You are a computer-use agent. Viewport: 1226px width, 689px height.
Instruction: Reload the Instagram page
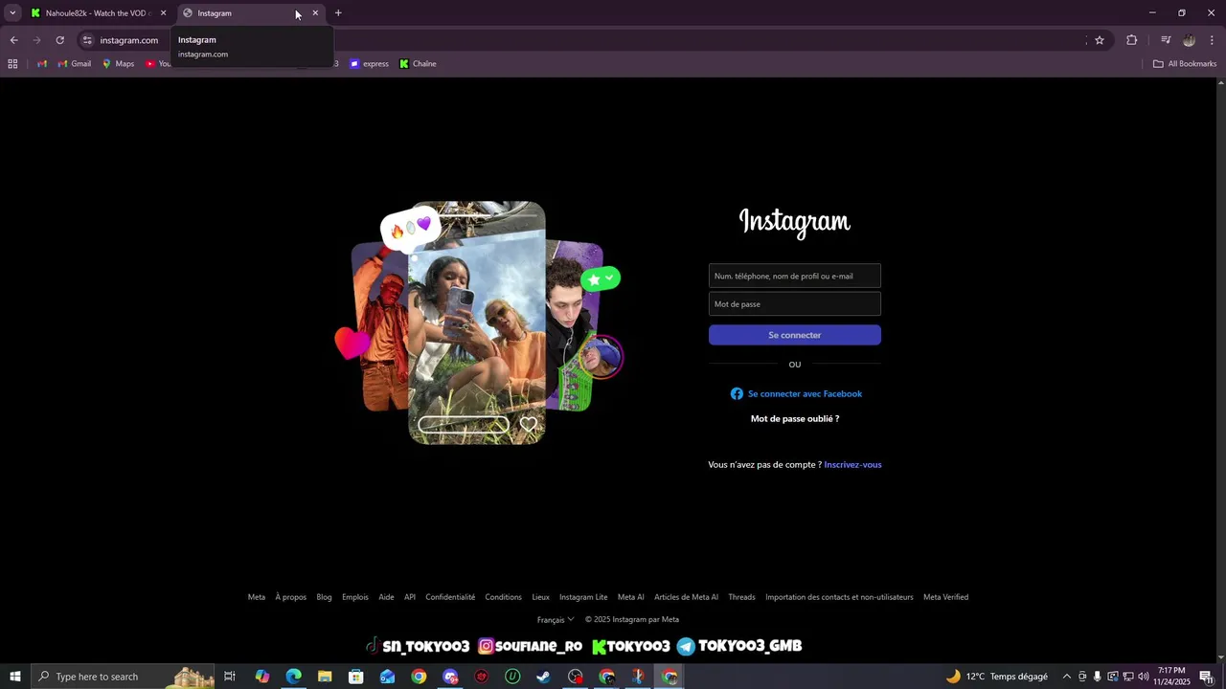point(59,40)
